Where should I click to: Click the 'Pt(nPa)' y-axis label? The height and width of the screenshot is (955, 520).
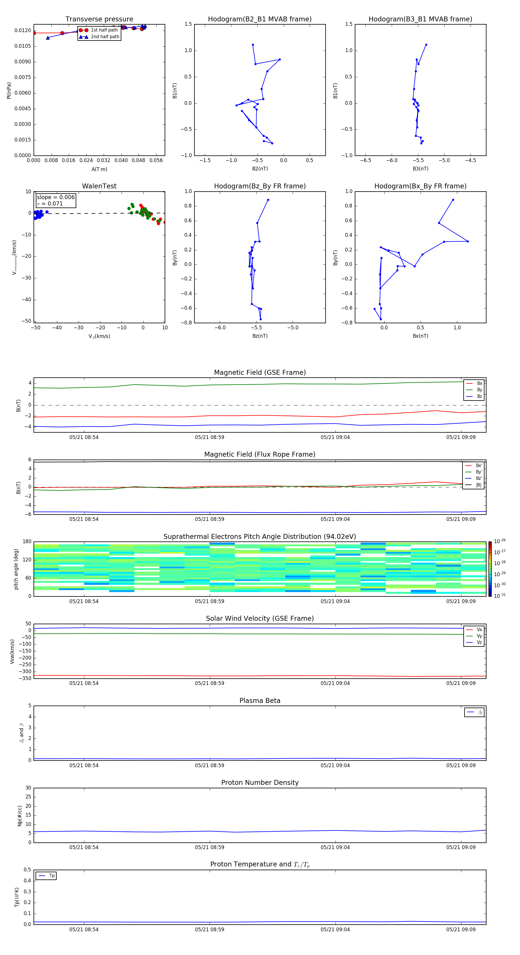click(x=9, y=91)
